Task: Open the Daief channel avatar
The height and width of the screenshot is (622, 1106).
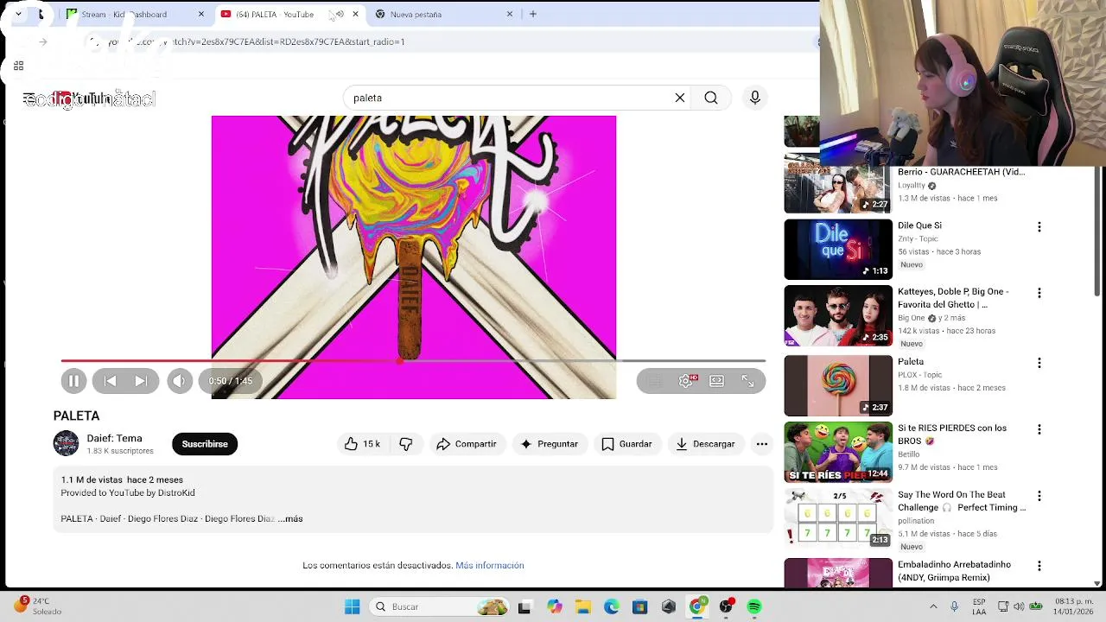Action: click(66, 443)
